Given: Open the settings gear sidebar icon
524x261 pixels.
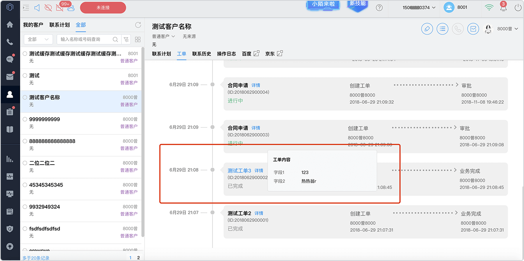Looking at the screenshot, I should pyautogui.click(x=10, y=246).
